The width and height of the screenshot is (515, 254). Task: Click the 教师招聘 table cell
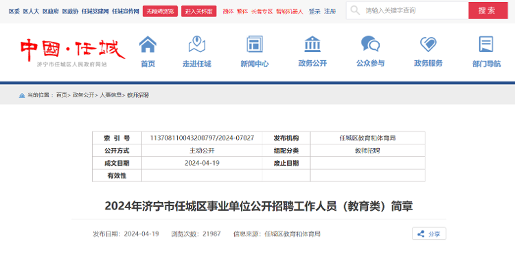[x=367, y=151]
